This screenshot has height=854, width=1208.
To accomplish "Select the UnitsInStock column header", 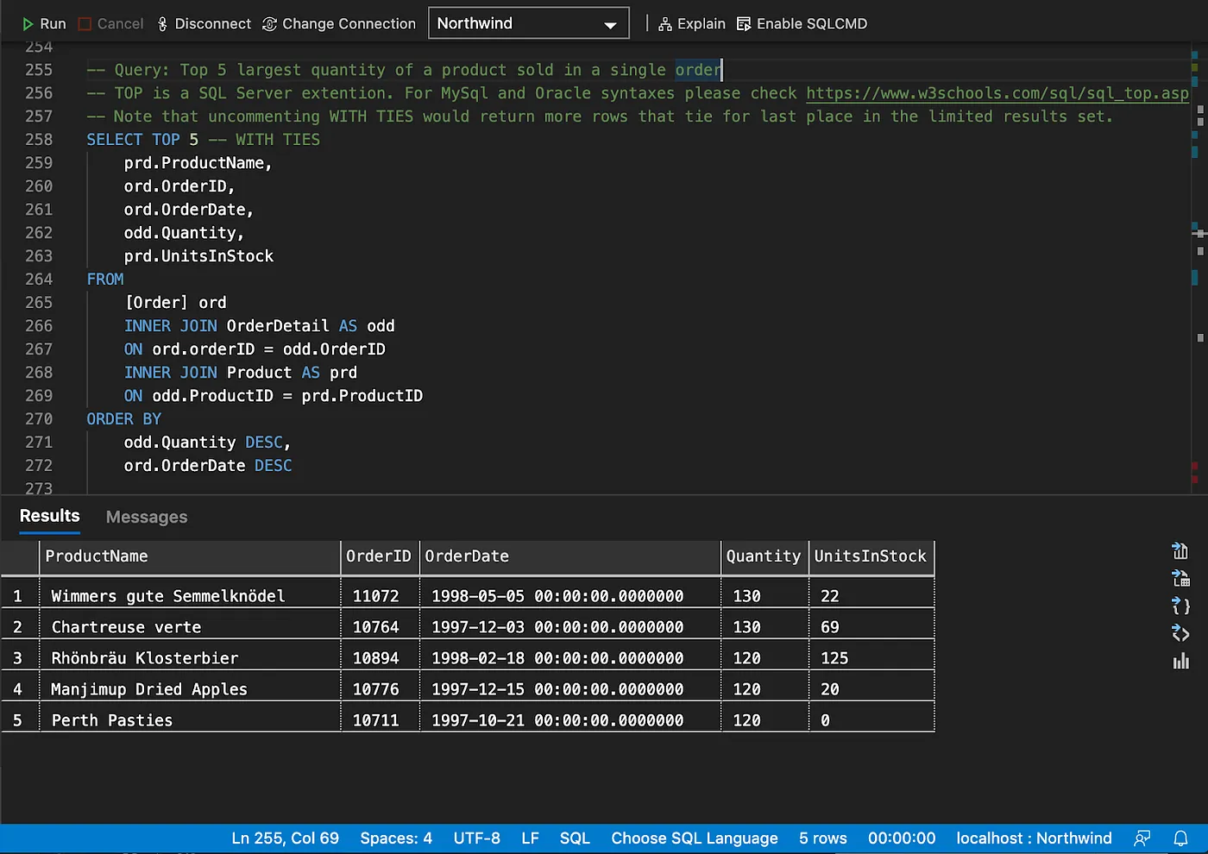I will 871,557.
